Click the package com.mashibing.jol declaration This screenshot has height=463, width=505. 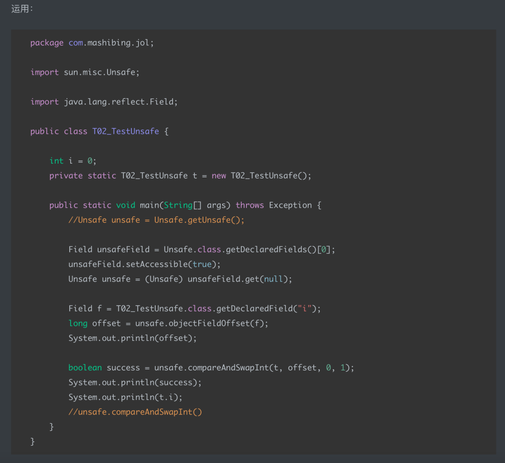(x=92, y=43)
